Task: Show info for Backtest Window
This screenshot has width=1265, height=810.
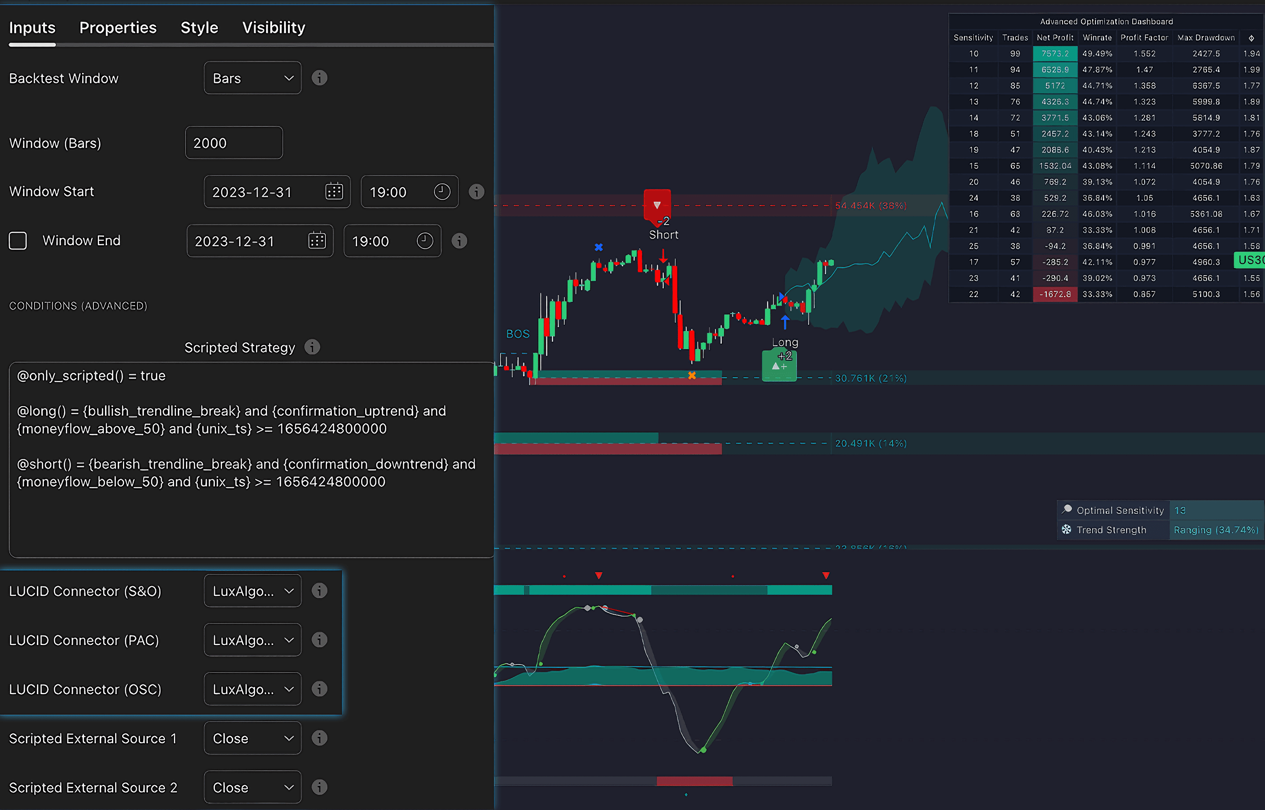Action: tap(319, 78)
